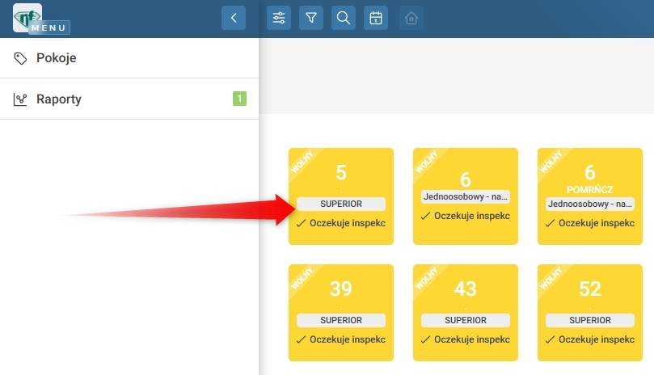654x375 pixels.
Task: Click the checkmark icon on room 39 status
Action: [302, 340]
